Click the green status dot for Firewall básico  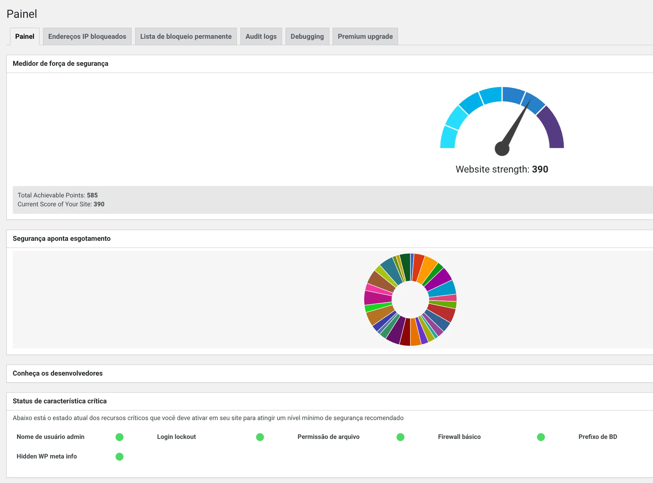tap(541, 437)
